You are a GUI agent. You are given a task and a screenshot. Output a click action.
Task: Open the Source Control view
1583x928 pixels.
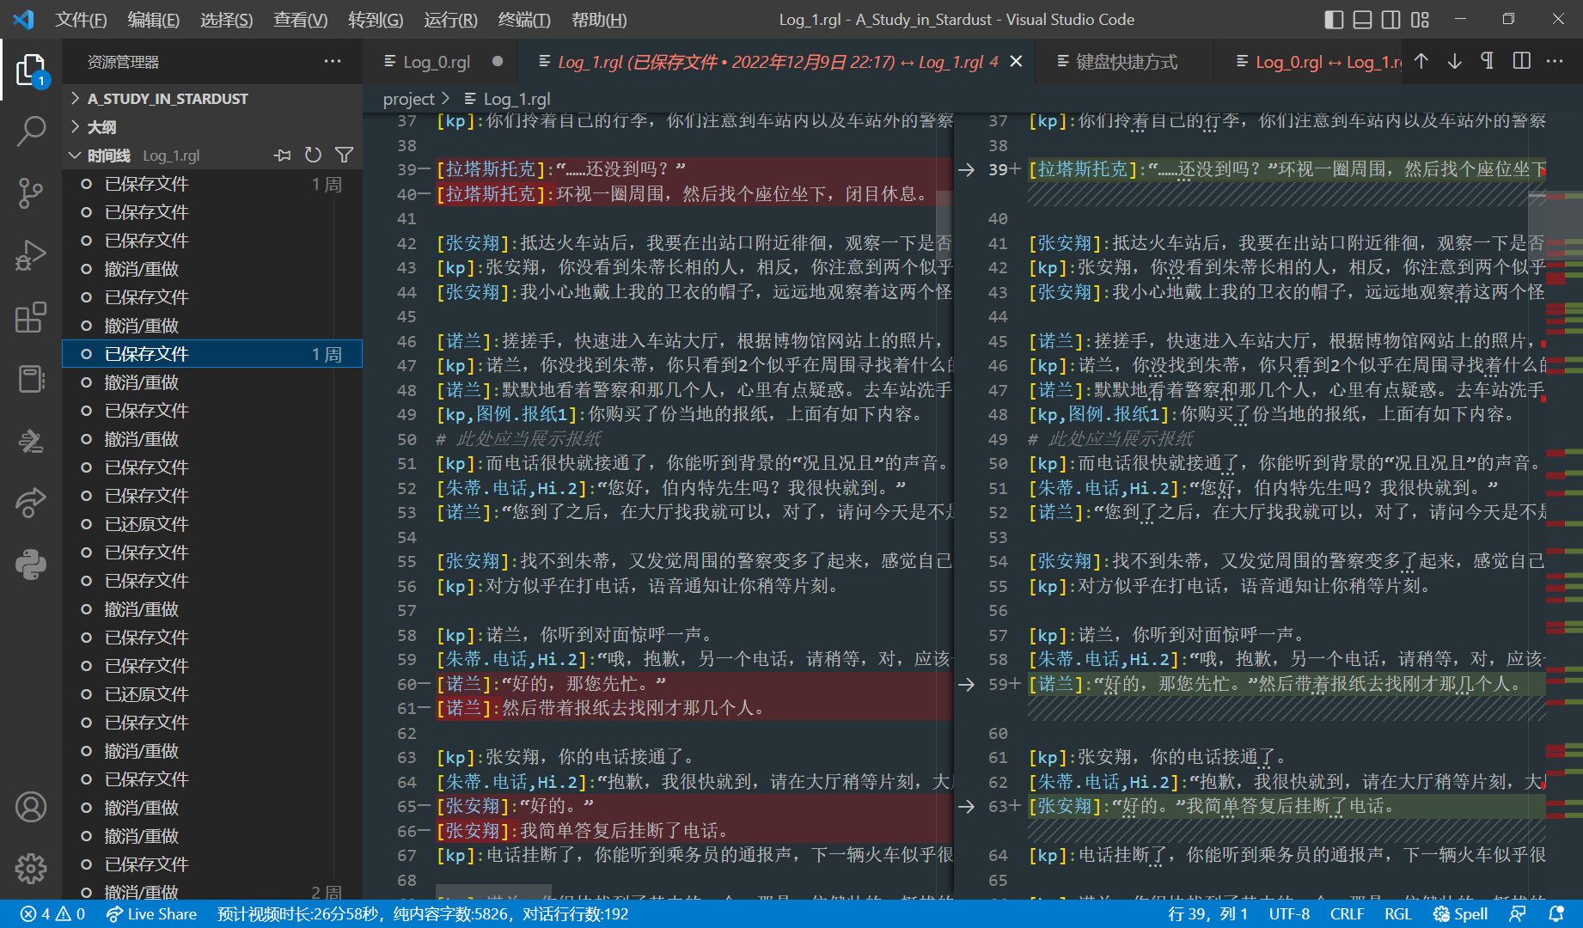[32, 193]
